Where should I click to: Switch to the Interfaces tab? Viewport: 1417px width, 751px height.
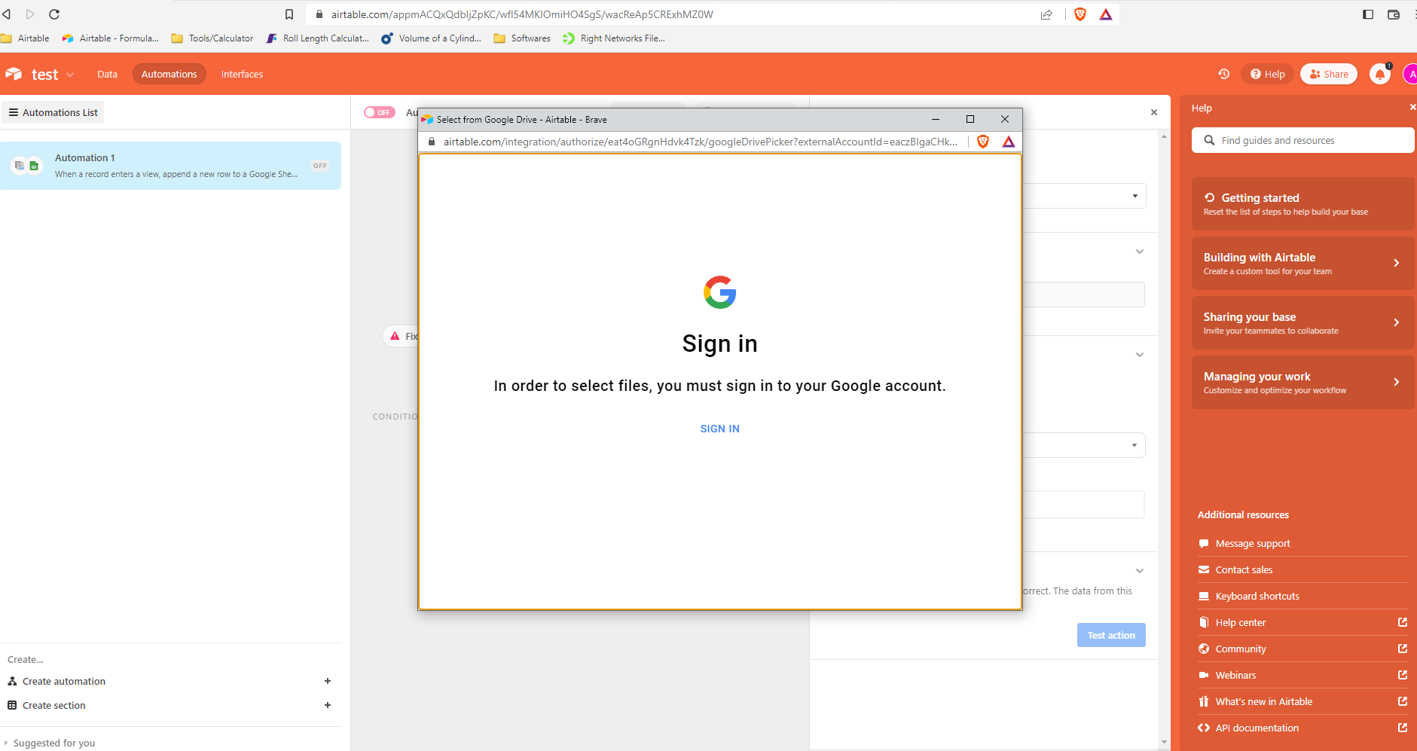click(242, 74)
